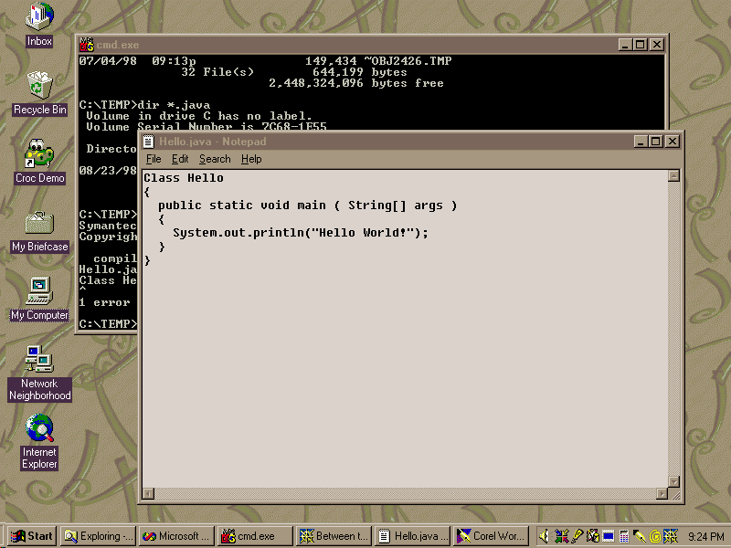731x548 pixels.
Task: Click the Start button
Action: (x=32, y=536)
